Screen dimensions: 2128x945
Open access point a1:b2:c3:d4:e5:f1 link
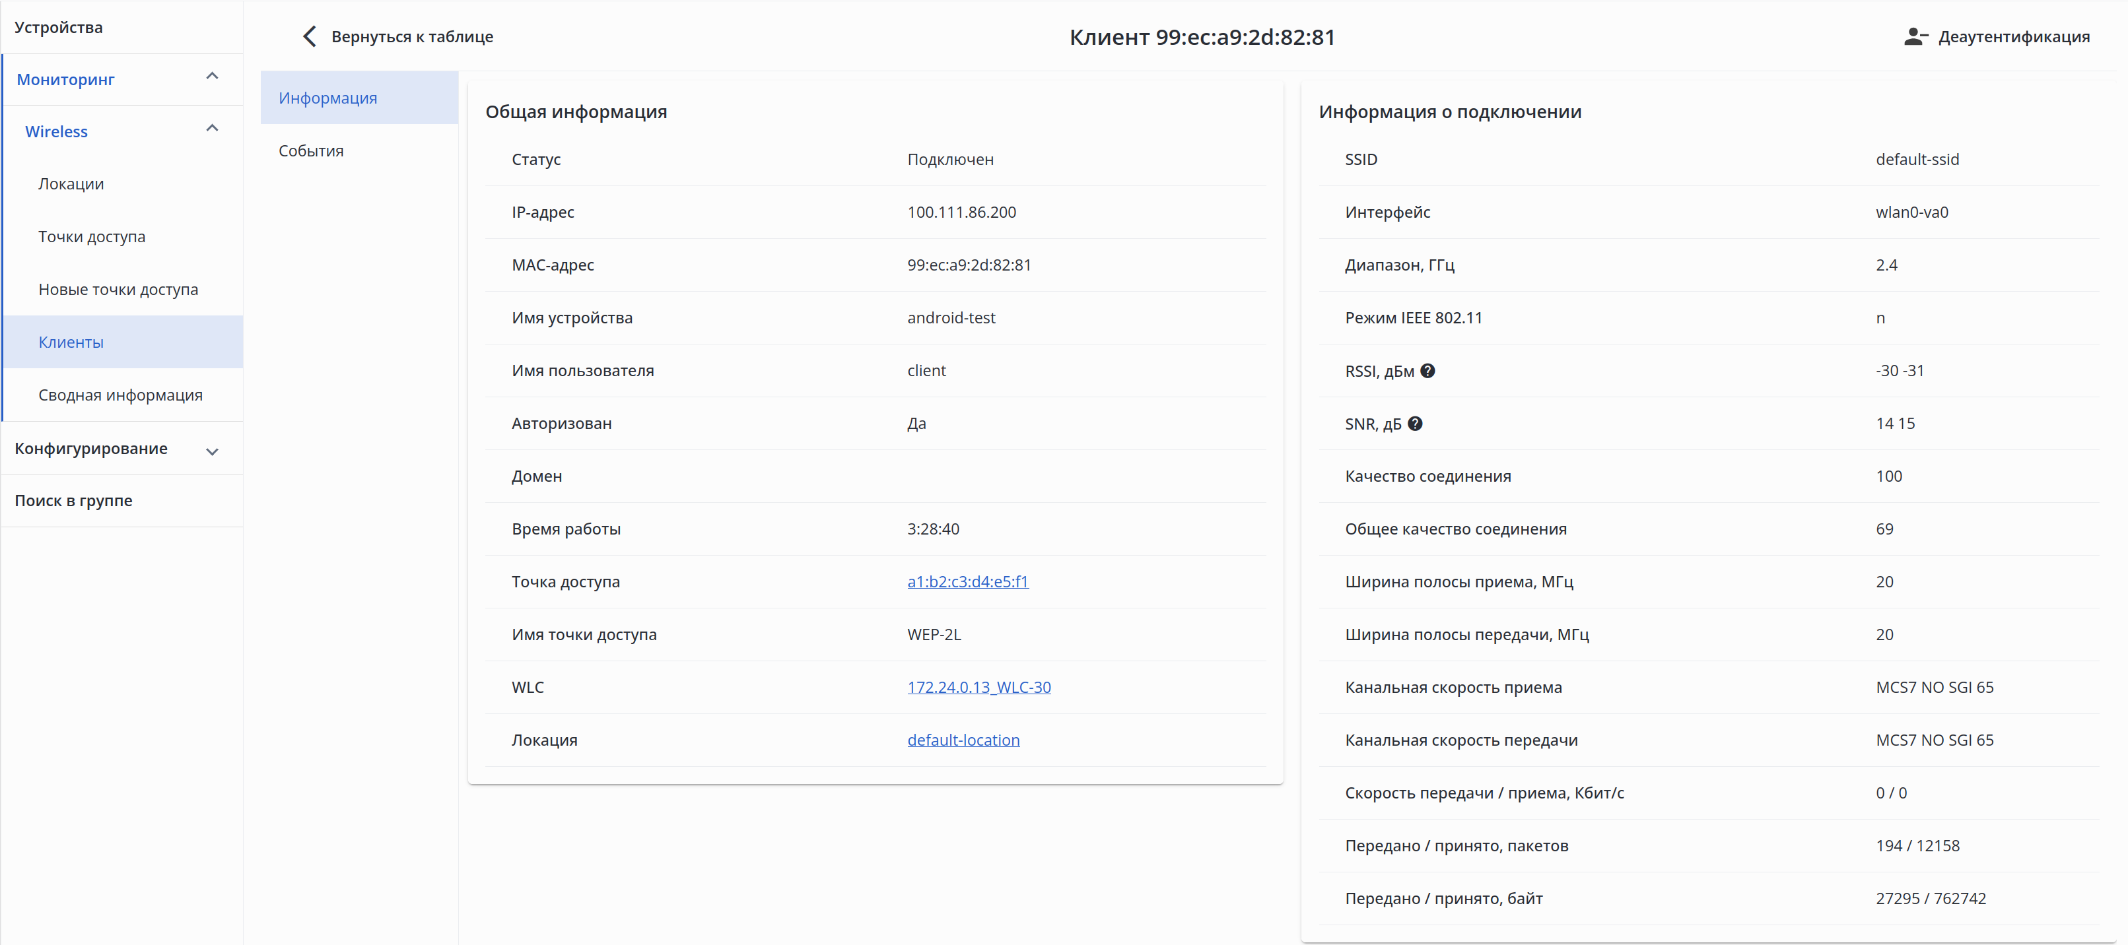[x=967, y=582]
